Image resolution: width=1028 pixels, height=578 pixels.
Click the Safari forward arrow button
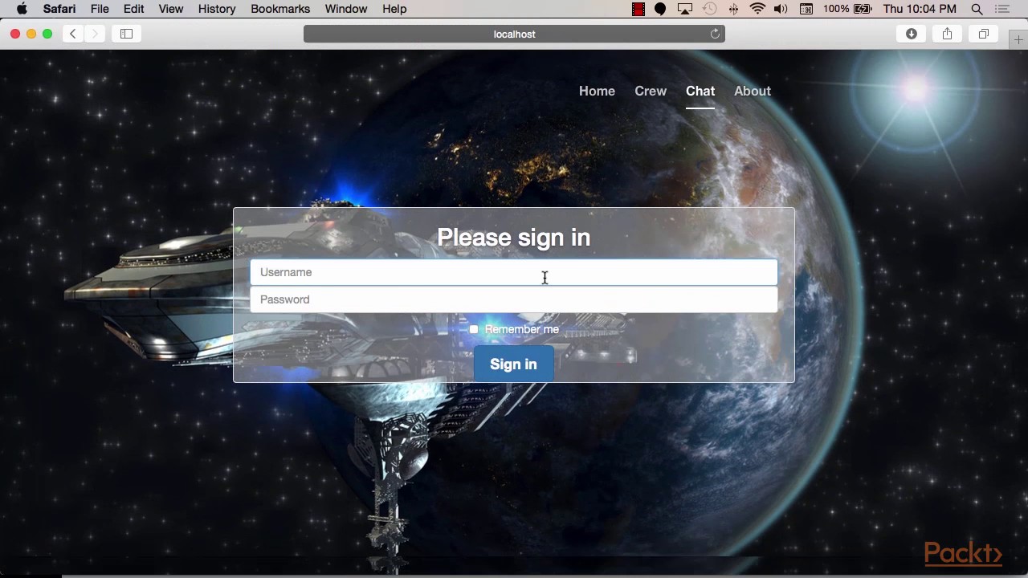point(95,34)
